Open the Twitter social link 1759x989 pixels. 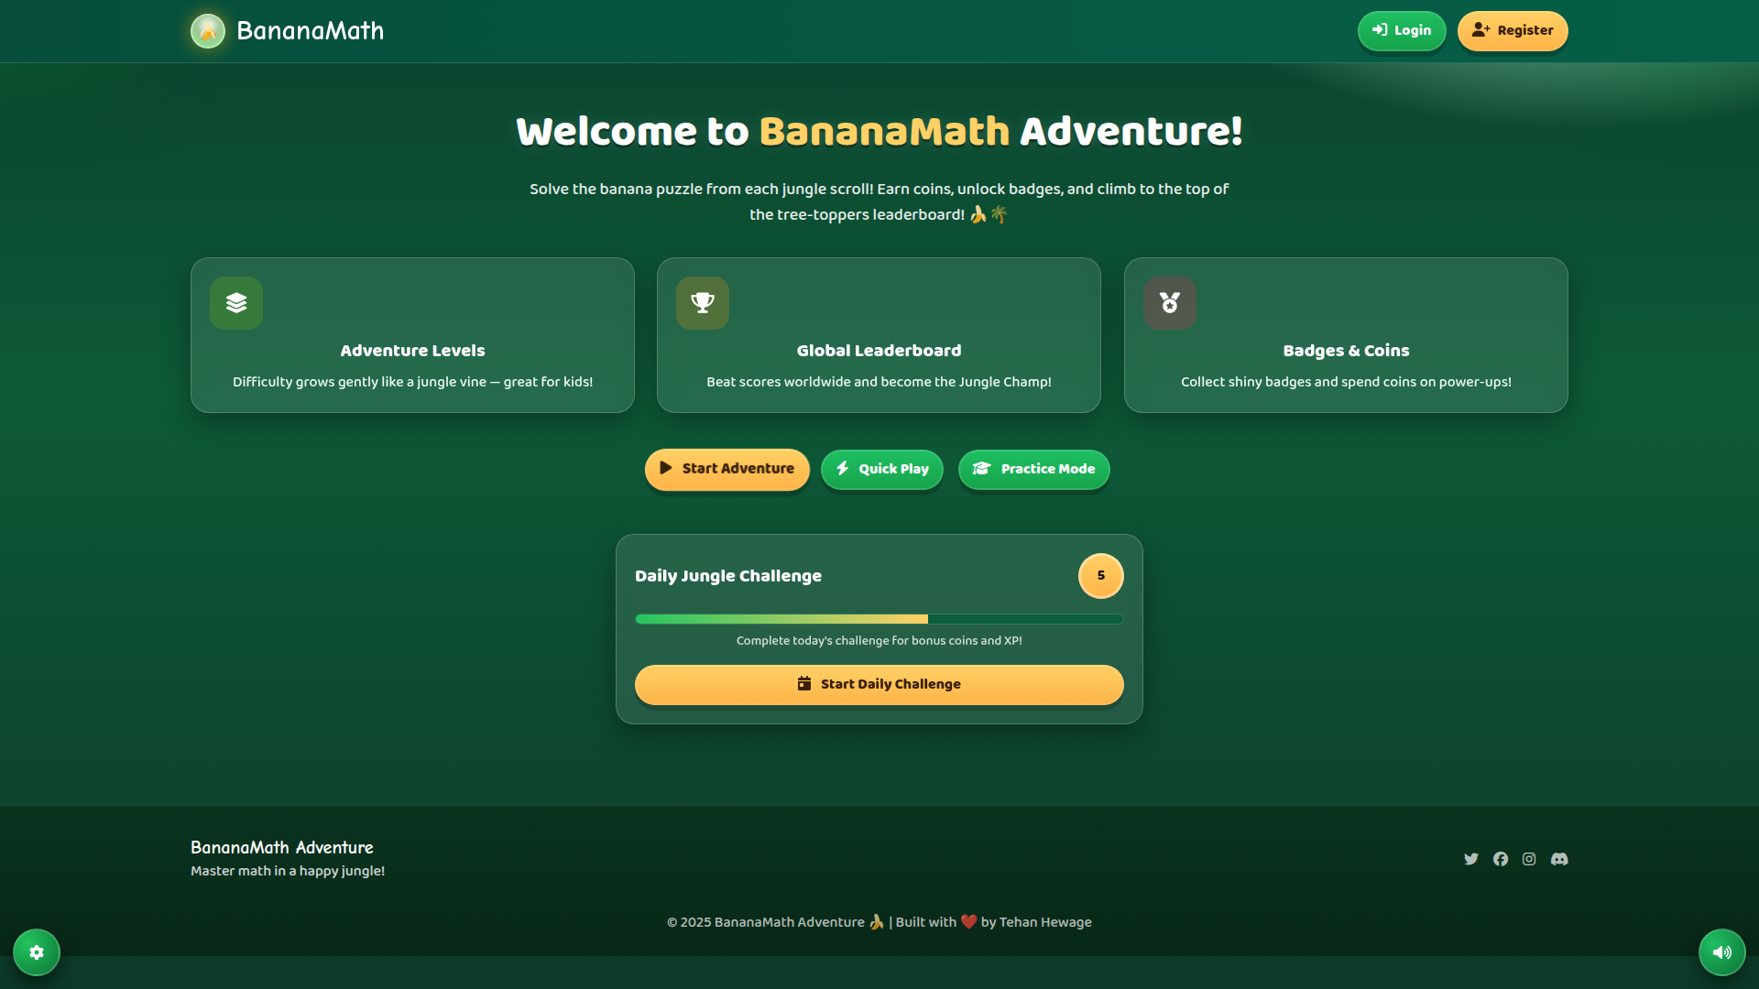[x=1470, y=859]
